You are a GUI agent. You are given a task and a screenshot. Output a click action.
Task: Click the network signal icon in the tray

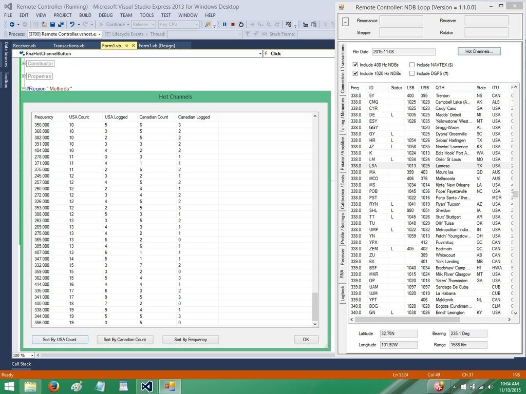click(x=482, y=387)
